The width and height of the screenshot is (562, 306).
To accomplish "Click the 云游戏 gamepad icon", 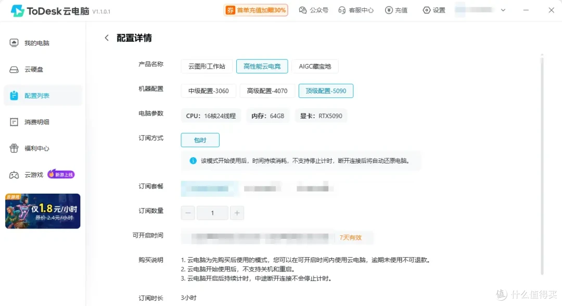I will click(x=14, y=175).
